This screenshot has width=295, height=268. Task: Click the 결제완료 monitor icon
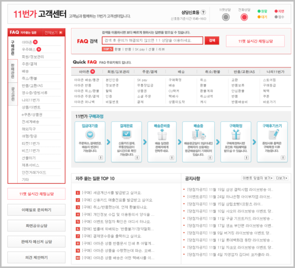pyautogui.click(x=126, y=134)
